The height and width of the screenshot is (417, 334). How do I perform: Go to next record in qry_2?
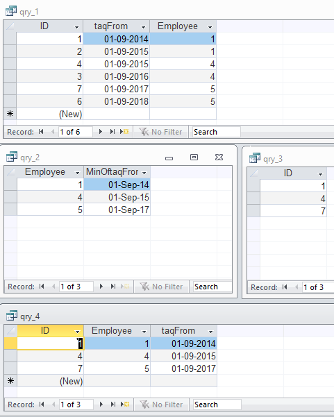pyautogui.click(x=101, y=287)
